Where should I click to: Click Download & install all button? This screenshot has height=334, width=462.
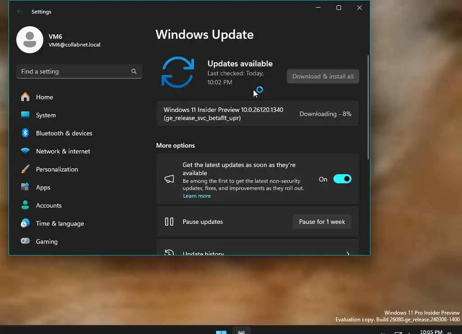pos(323,76)
